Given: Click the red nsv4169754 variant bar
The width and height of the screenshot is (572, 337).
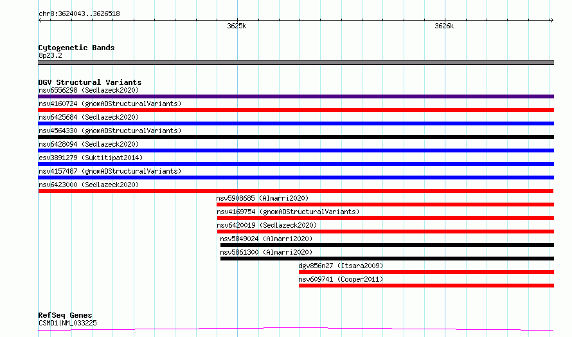Looking at the screenshot, I should 385,218.
